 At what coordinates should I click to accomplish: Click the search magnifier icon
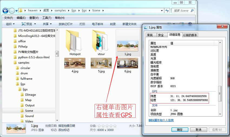192,11
